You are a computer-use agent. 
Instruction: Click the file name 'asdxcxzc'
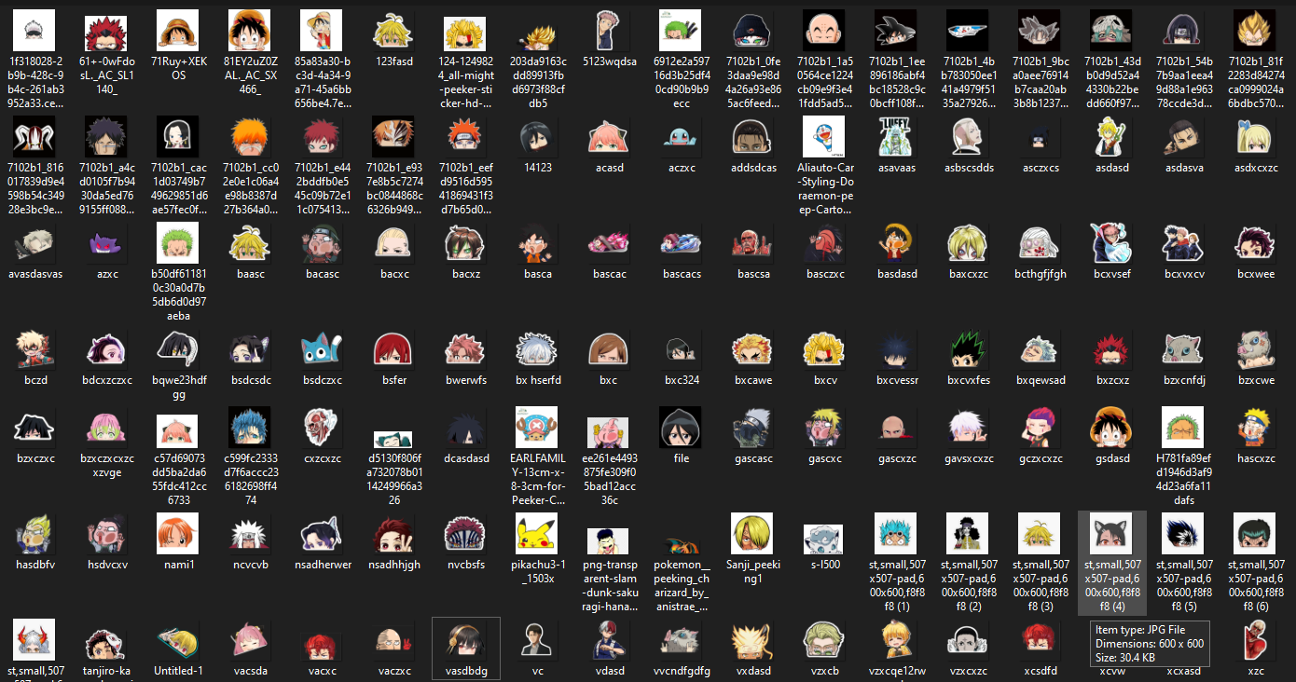click(x=1256, y=168)
